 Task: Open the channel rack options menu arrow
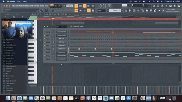(x=44, y=26)
